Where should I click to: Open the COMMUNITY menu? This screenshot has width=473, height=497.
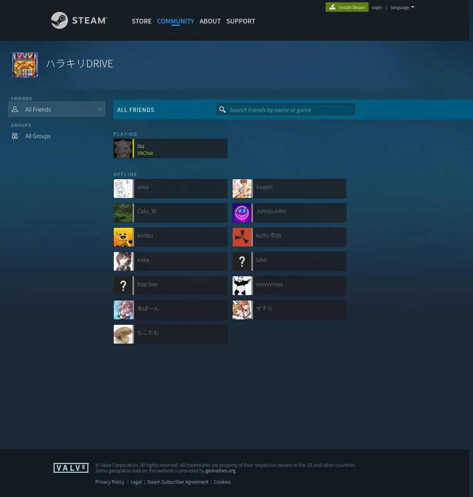[x=176, y=21]
